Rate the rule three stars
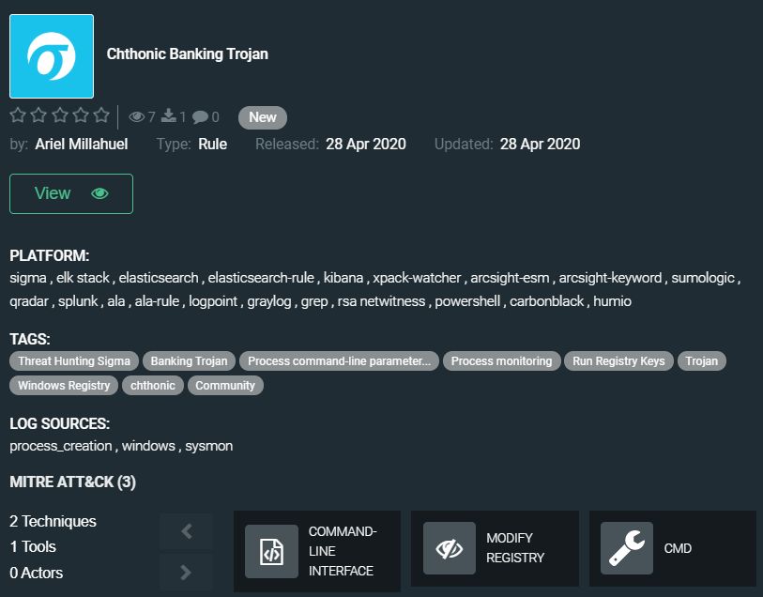 tap(60, 115)
